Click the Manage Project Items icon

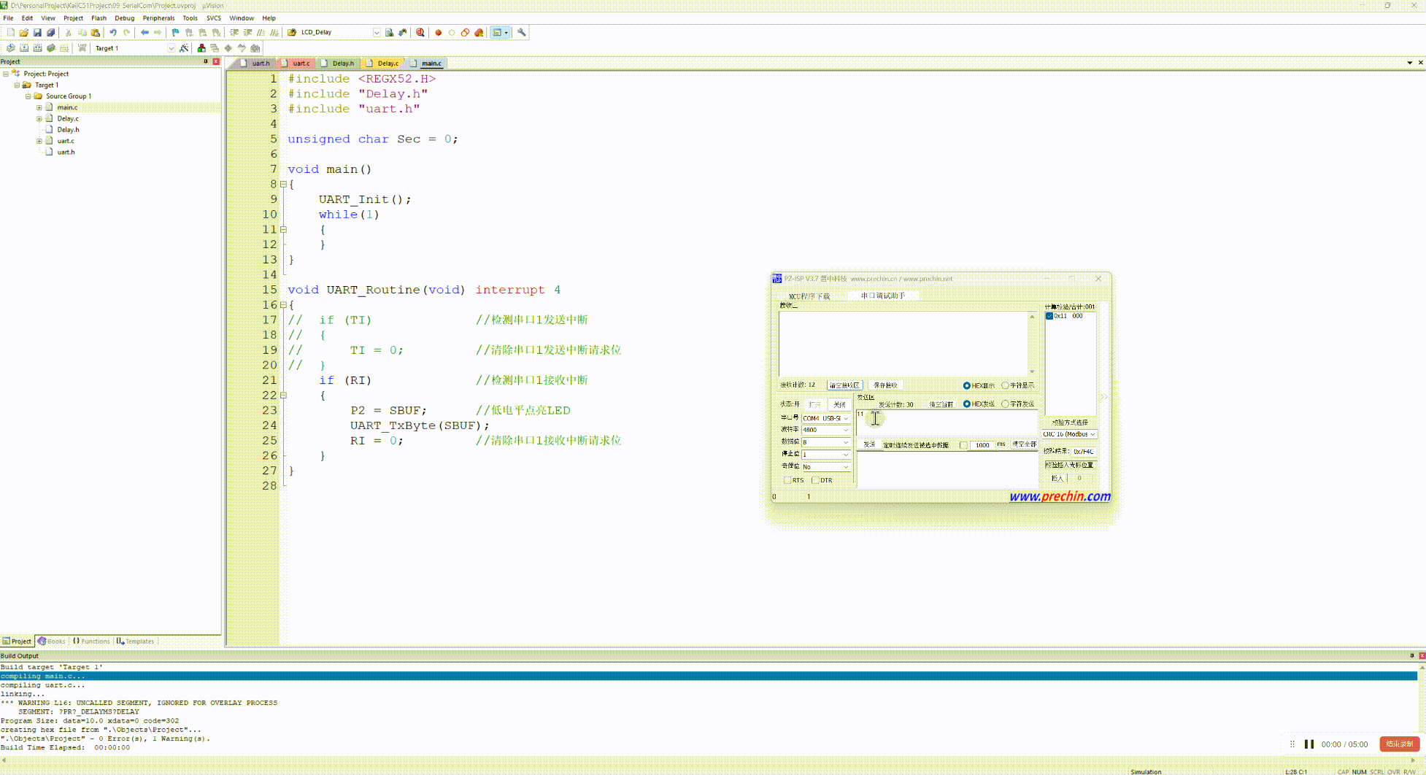coord(201,48)
